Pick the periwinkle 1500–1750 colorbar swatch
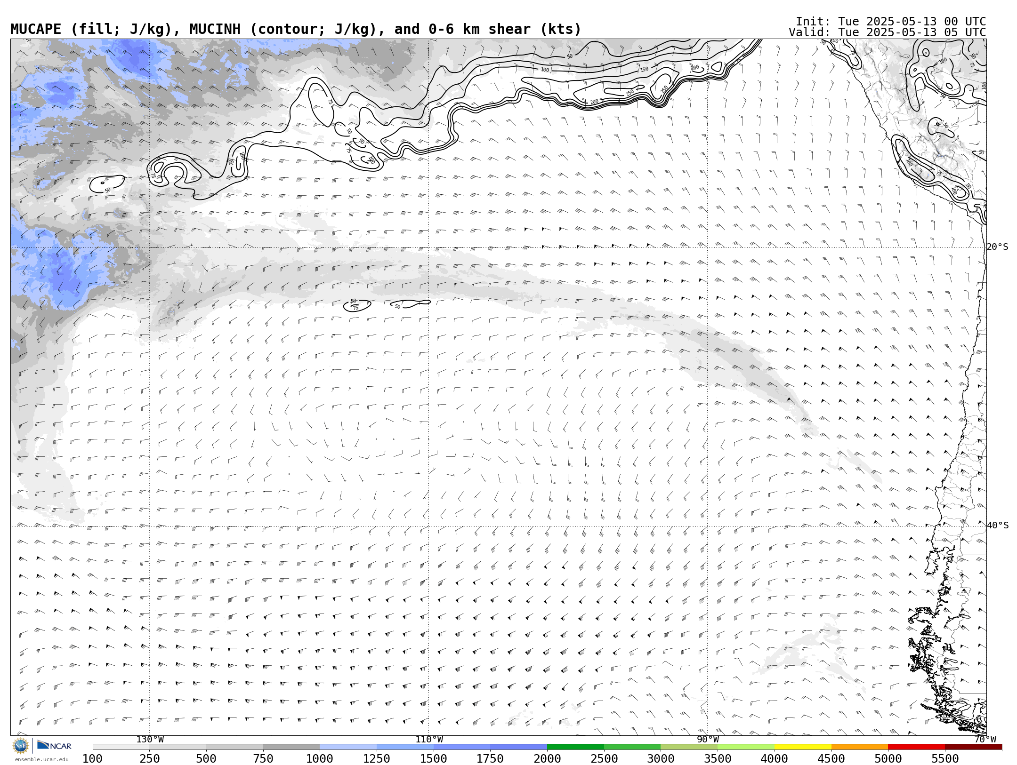This screenshot has height=765, width=1017. point(462,747)
